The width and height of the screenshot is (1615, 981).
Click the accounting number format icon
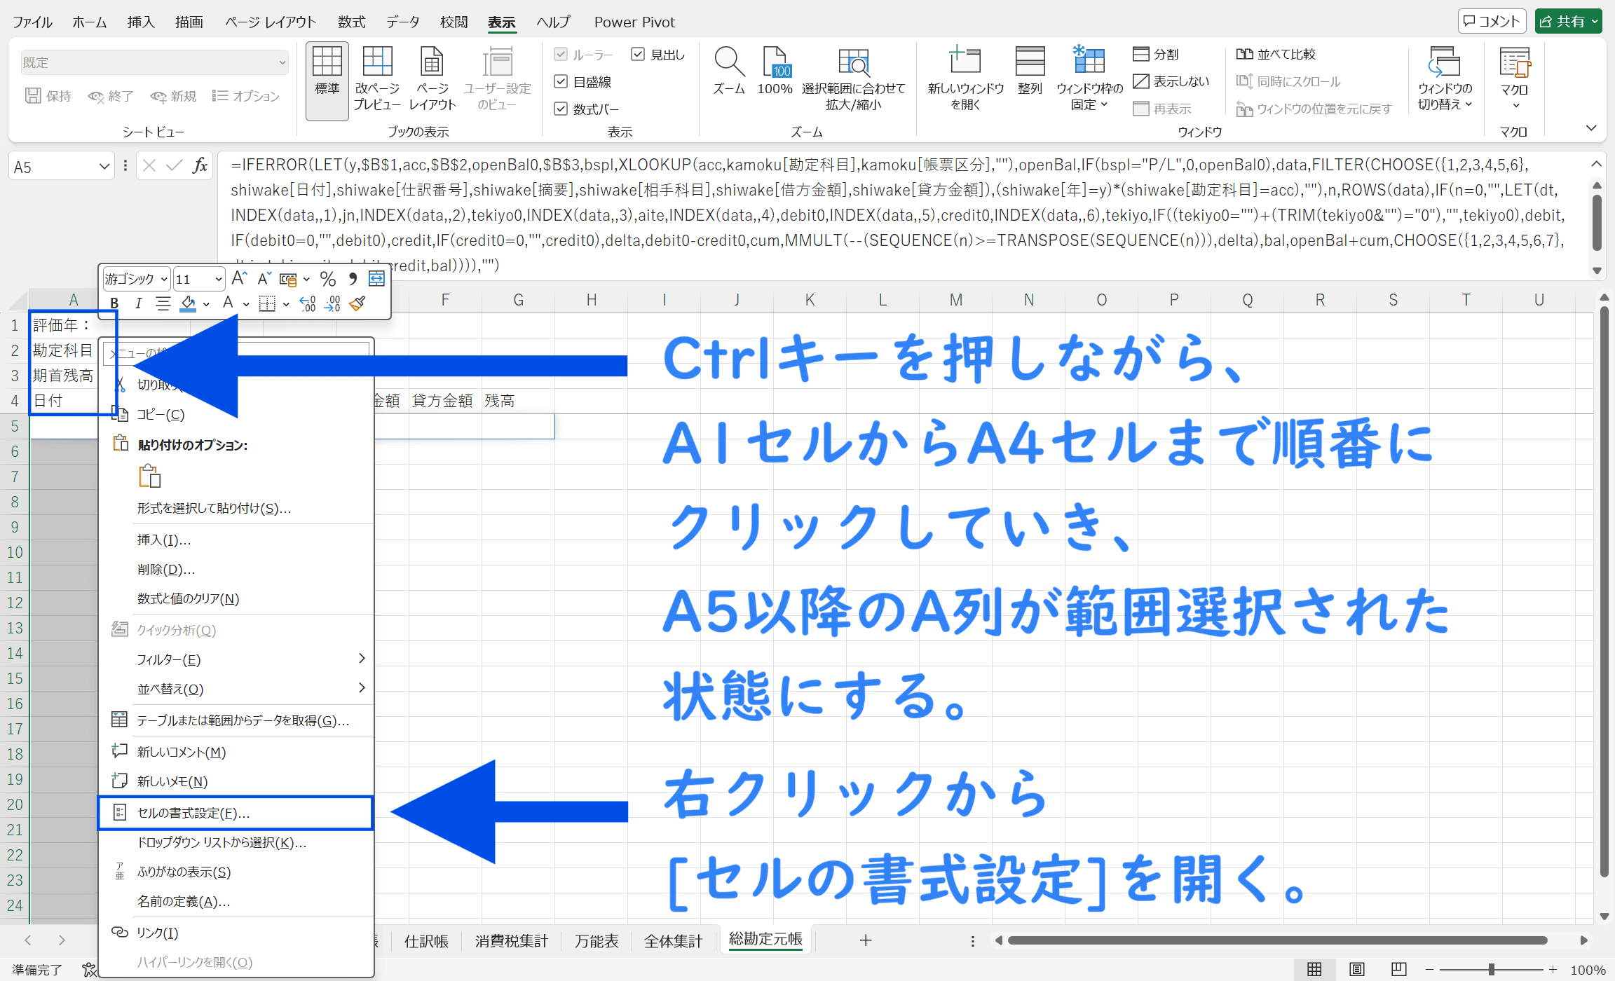tap(287, 279)
